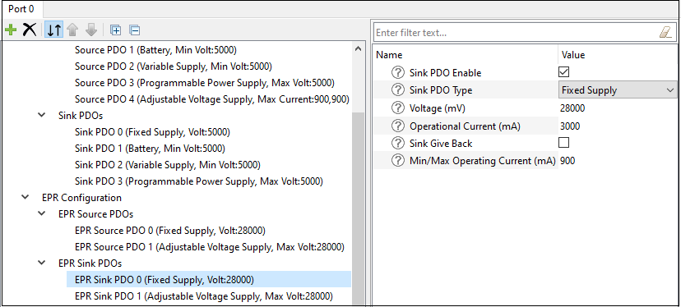The height and width of the screenshot is (307, 681).
Task: Click the move down arrow icon
Action: point(91,30)
